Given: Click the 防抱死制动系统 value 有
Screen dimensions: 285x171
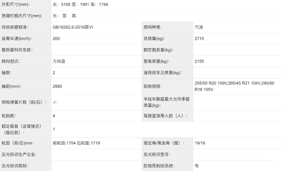Looking at the screenshot, I should pyautogui.click(x=197, y=166).
